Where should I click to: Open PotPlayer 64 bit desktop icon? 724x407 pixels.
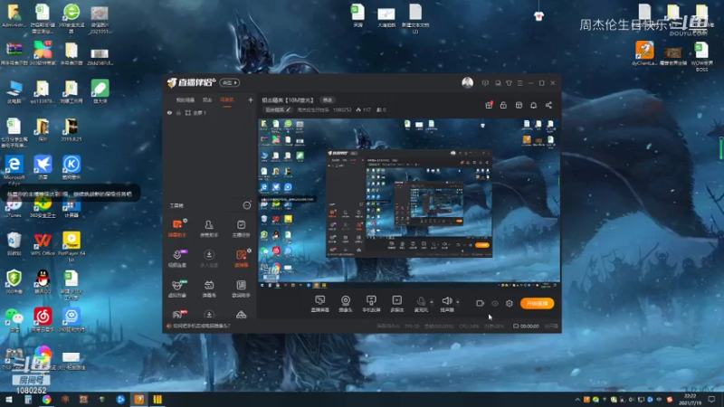click(71, 246)
